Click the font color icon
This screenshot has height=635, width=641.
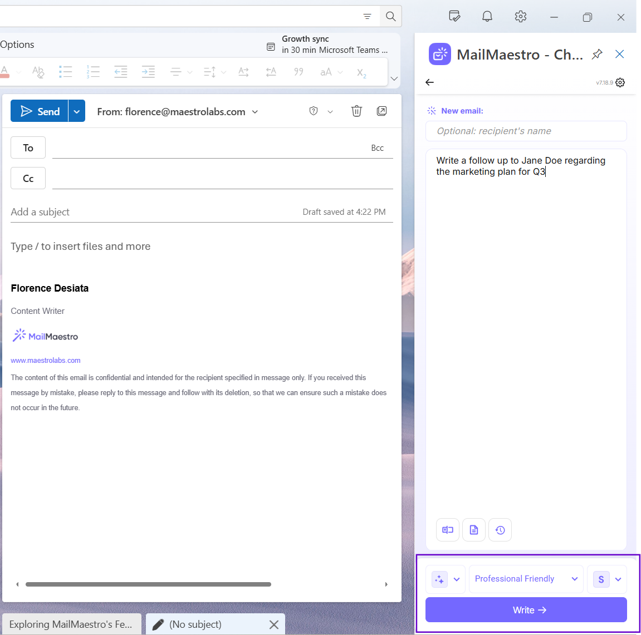(x=5, y=72)
